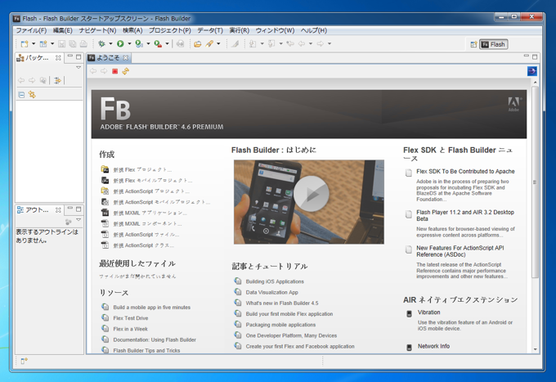Viewport: 556px width, 382px height.
Task: Open the ナビゲート(N) menu
Action: coord(97,30)
